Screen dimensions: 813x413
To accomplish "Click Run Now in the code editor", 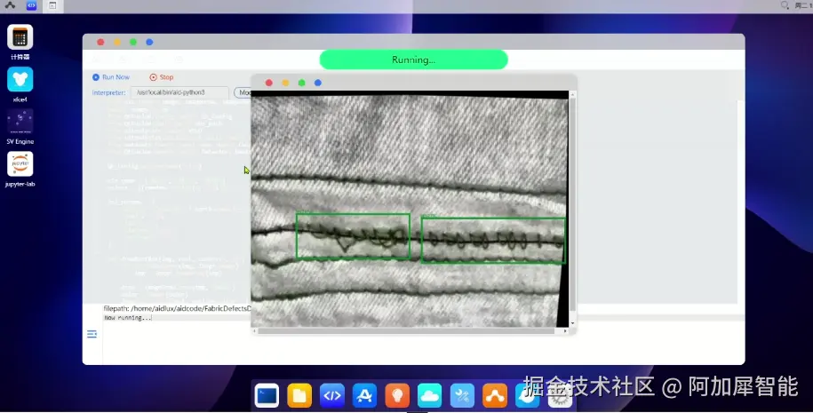I will click(x=111, y=77).
